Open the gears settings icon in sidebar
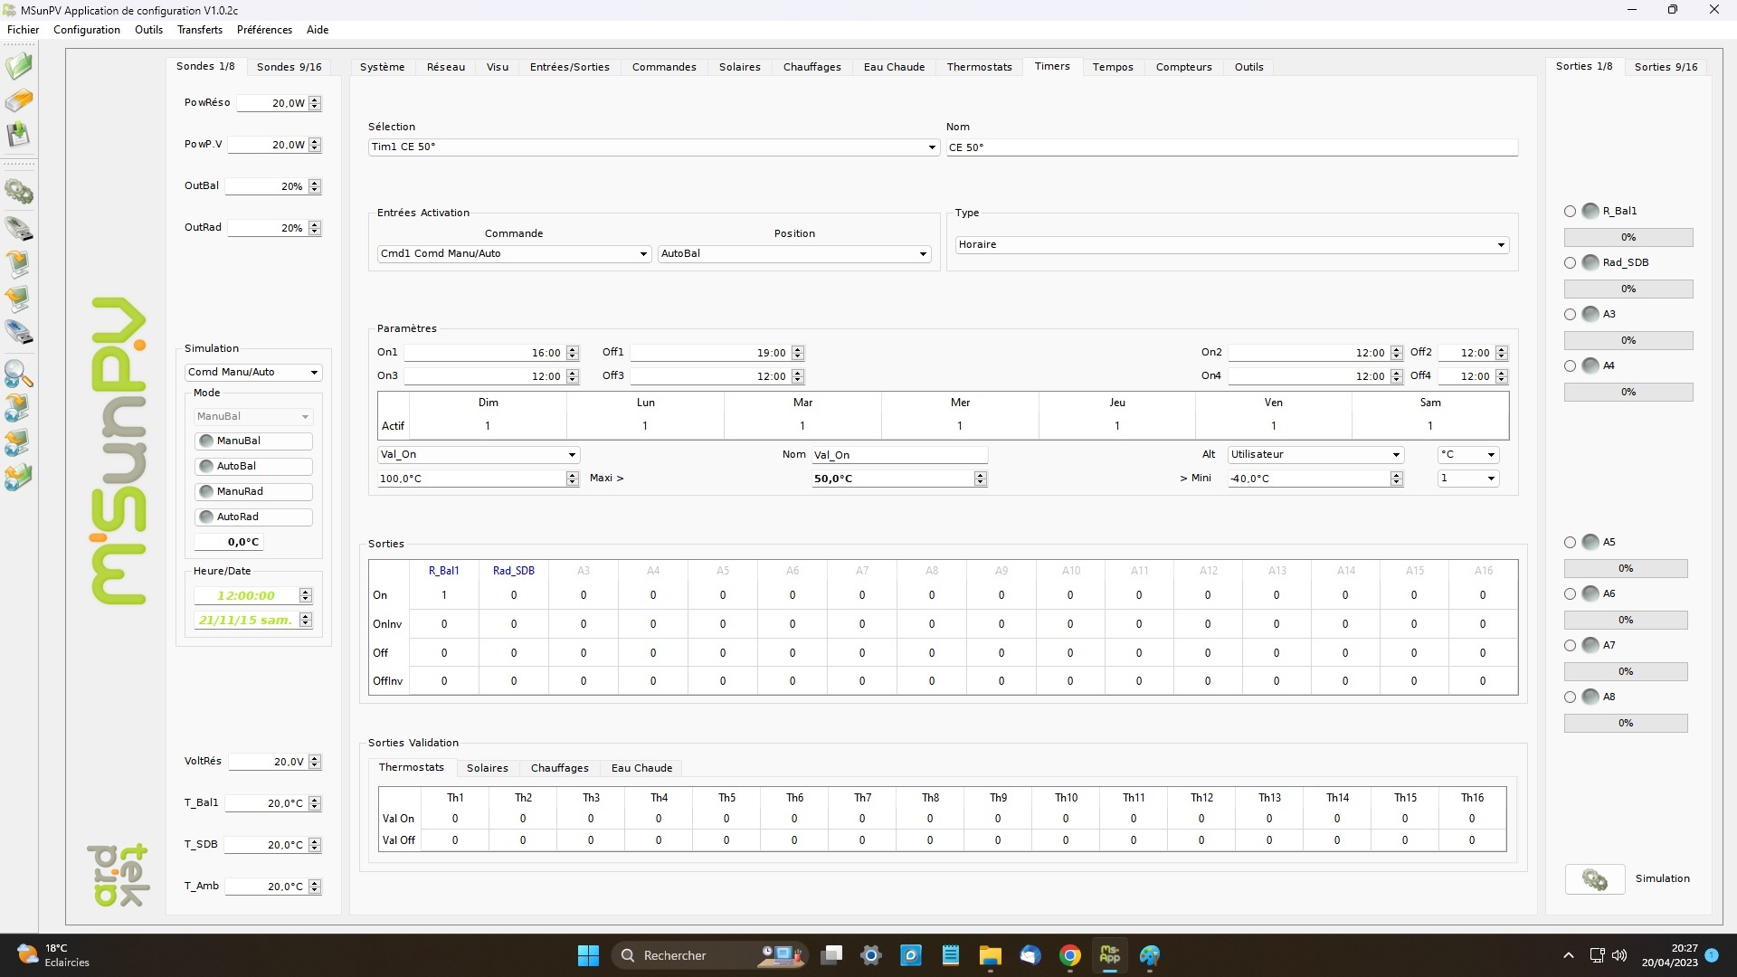Screen dimensions: 1737x977 click(x=18, y=192)
